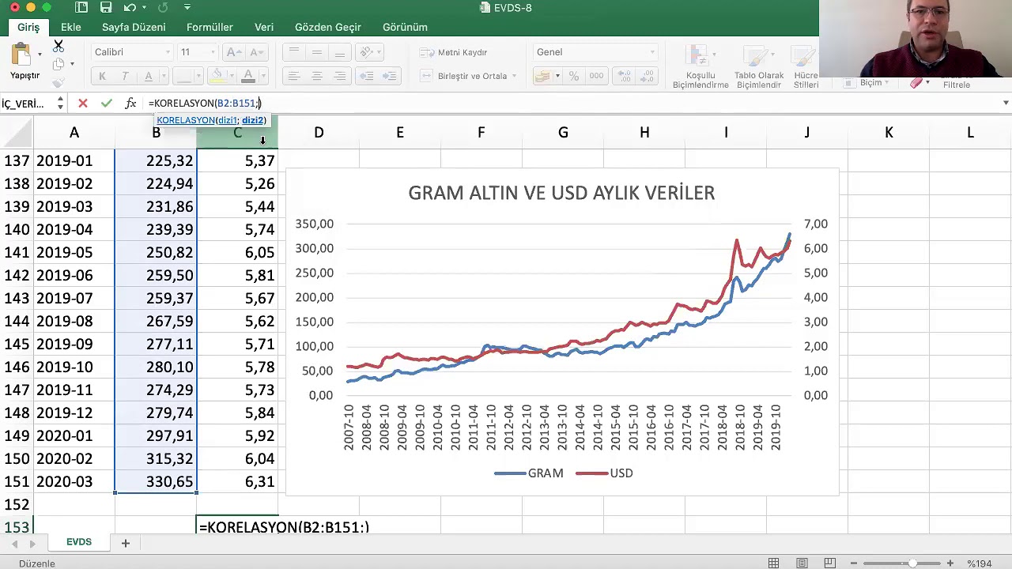Viewport: 1012px width, 569px height.
Task: Switch to Normal view icon in status bar
Action: (x=773, y=563)
